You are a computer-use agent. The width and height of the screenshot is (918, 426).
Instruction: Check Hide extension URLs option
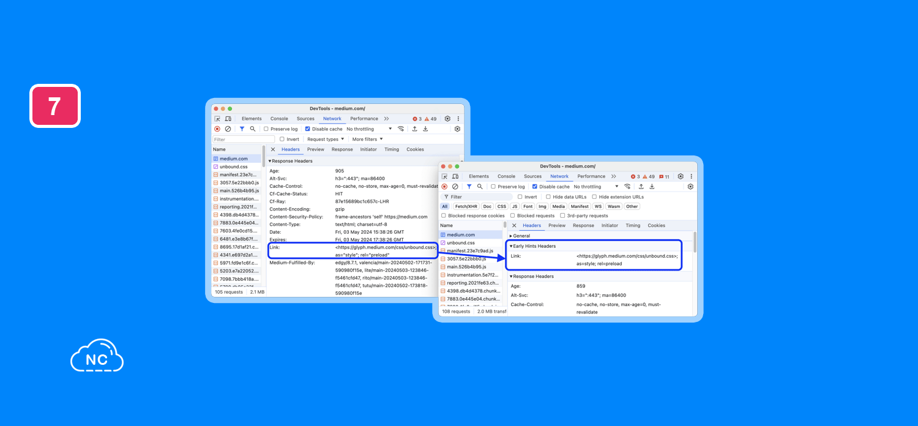(x=594, y=197)
